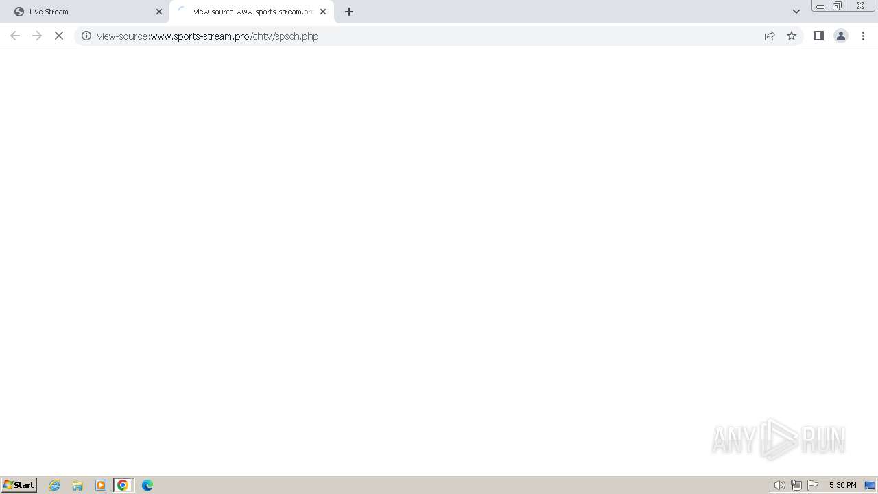Open volume control in system tray

coord(779,485)
